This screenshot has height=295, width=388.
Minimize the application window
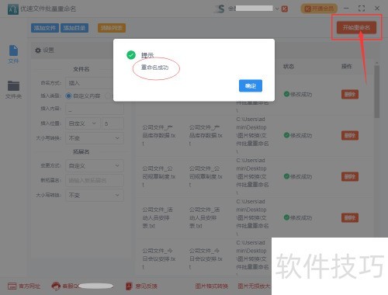point(346,9)
